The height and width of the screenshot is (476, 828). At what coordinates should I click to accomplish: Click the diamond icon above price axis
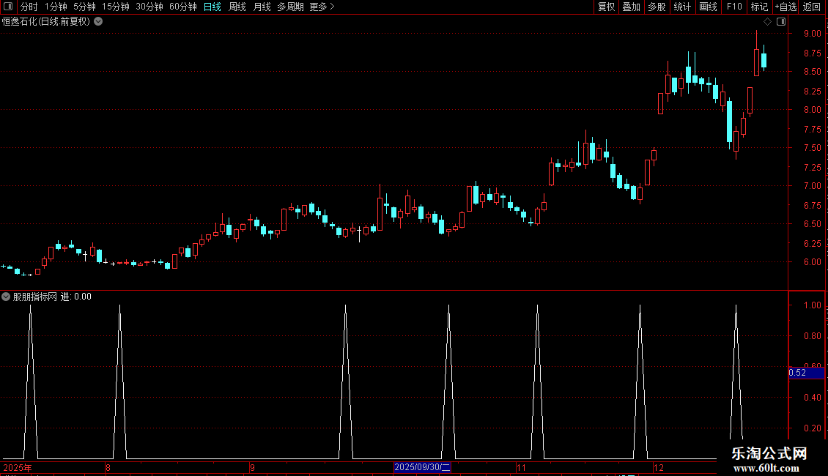tap(767, 22)
